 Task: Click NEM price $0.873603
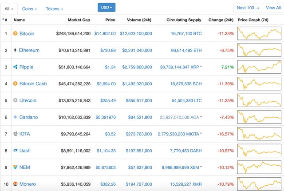tap(106, 167)
